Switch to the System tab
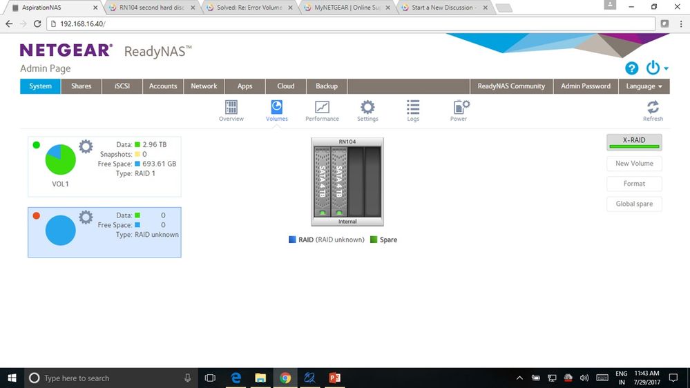Screen dimensions: 690x388 [41, 86]
